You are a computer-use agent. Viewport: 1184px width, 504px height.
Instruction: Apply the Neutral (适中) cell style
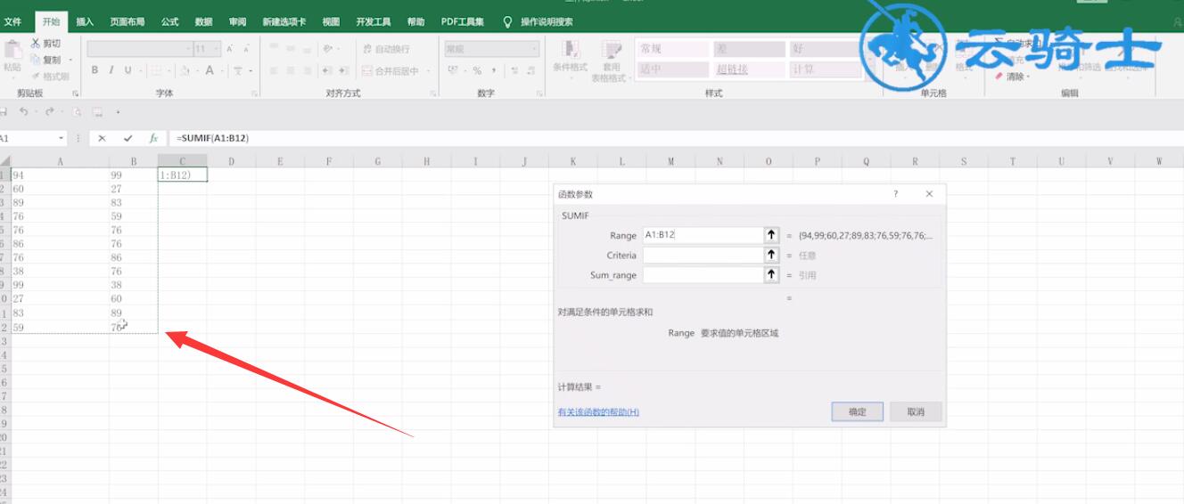(x=672, y=69)
